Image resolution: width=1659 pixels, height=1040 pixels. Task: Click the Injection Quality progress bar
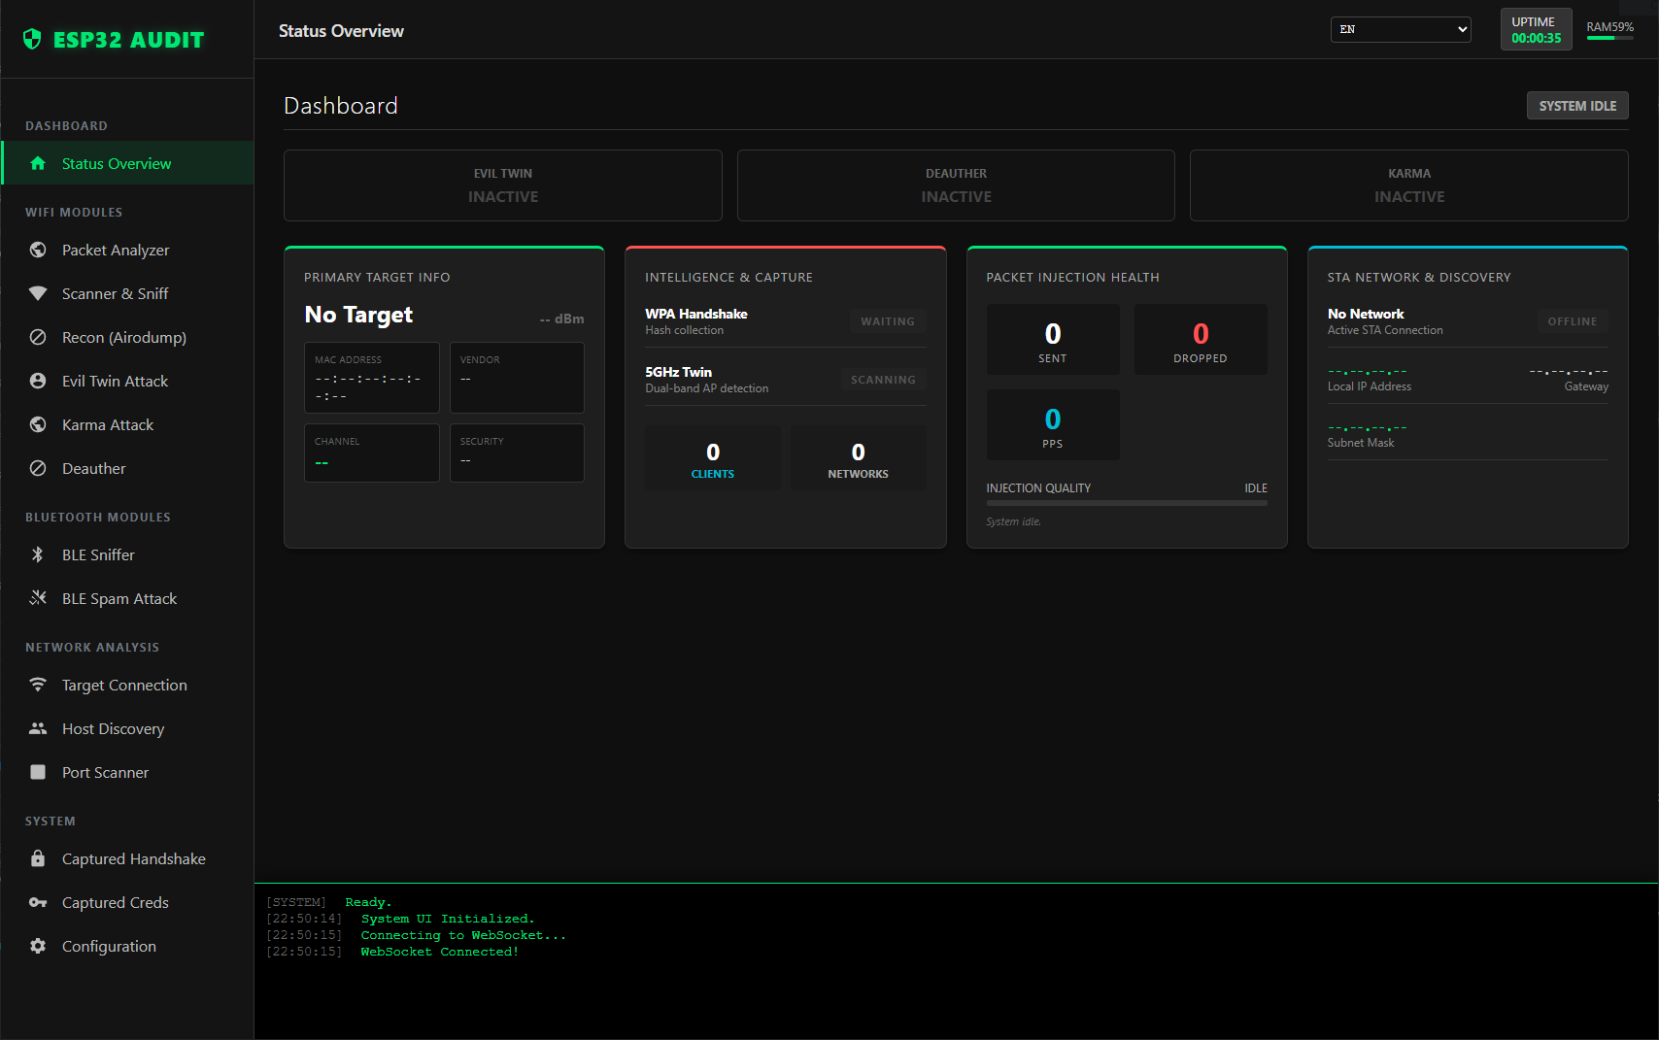click(x=1127, y=503)
